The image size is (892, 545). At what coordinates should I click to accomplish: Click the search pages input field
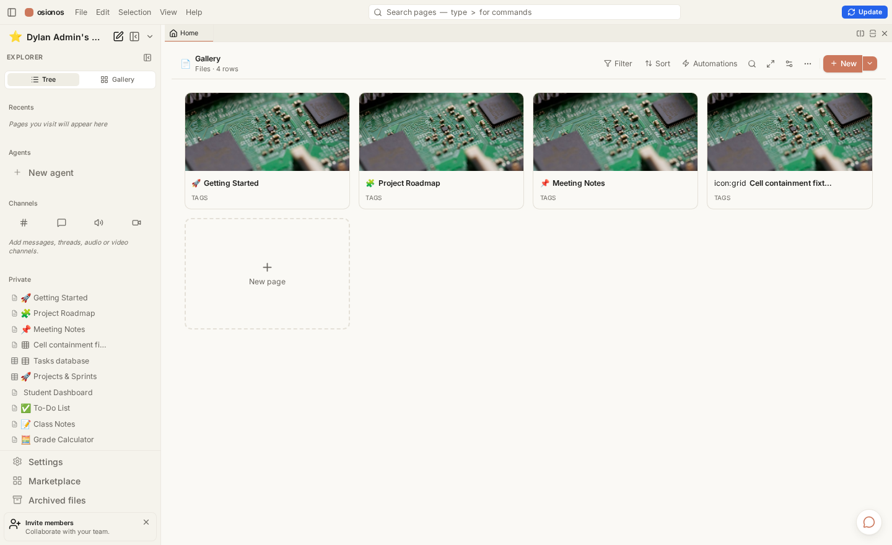pyautogui.click(x=525, y=12)
